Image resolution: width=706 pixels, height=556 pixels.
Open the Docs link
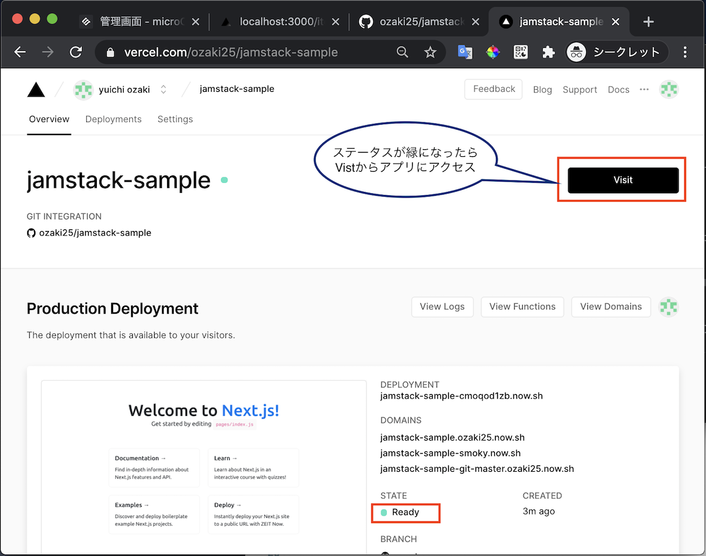tap(618, 89)
